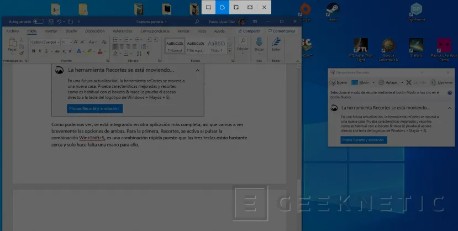Click the Format Painter brush icon

click(22, 53)
